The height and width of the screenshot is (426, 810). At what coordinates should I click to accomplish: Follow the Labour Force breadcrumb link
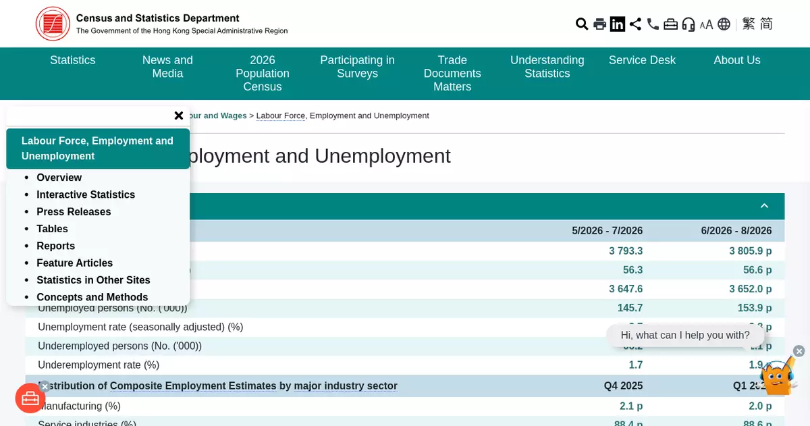pos(281,115)
